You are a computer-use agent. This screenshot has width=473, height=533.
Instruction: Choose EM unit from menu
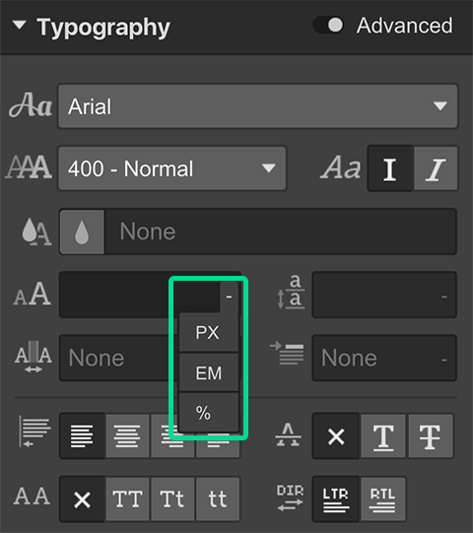[x=209, y=372]
